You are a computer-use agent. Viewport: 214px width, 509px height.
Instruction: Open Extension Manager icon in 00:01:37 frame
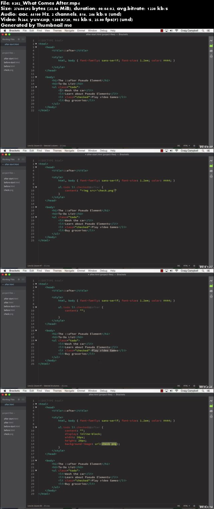tap(211, 166)
